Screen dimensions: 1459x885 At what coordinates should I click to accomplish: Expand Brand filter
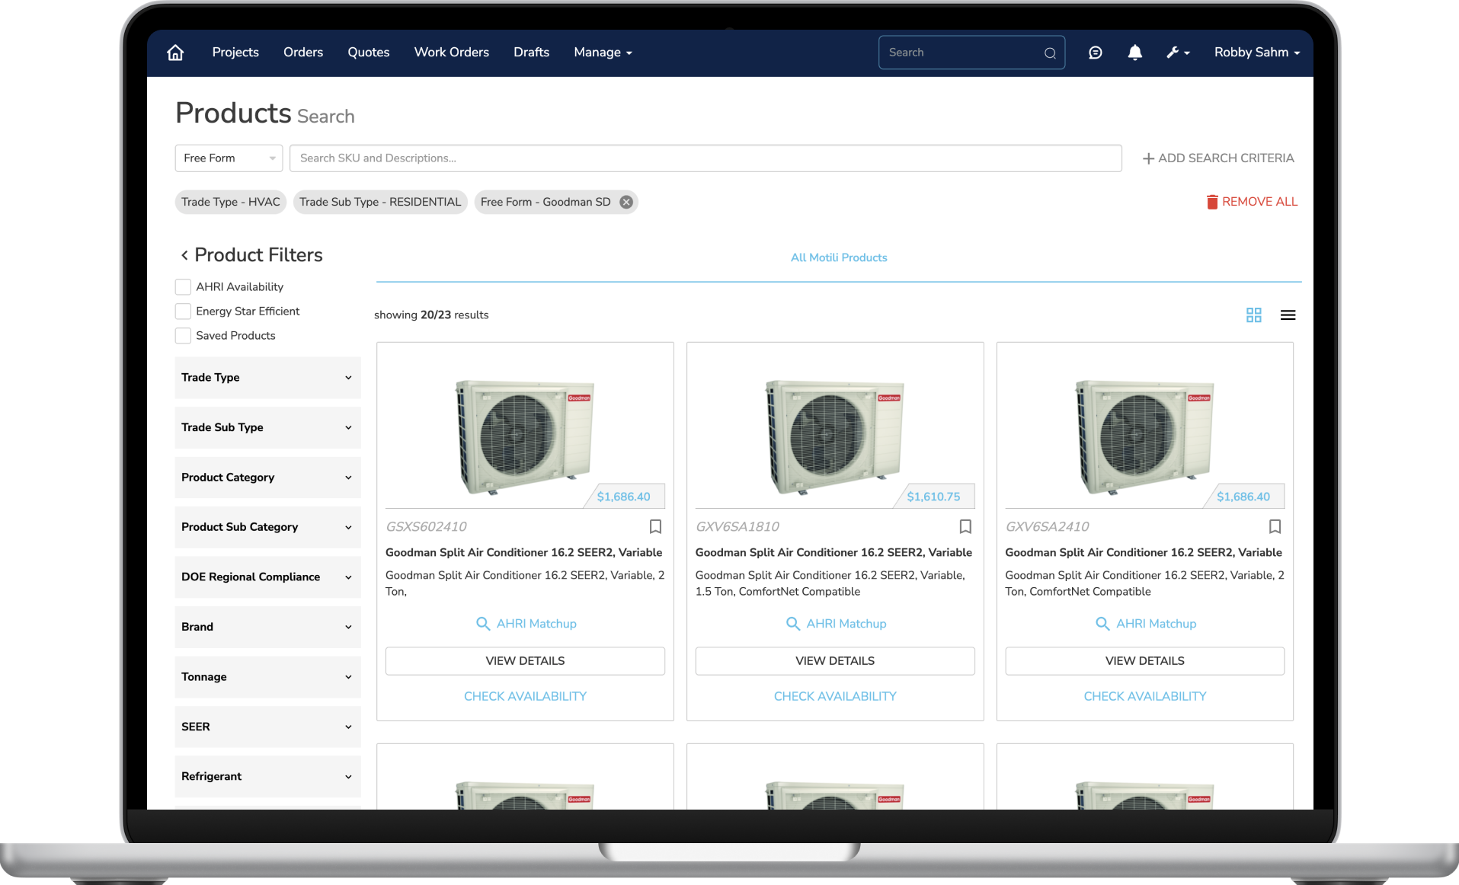coord(267,627)
